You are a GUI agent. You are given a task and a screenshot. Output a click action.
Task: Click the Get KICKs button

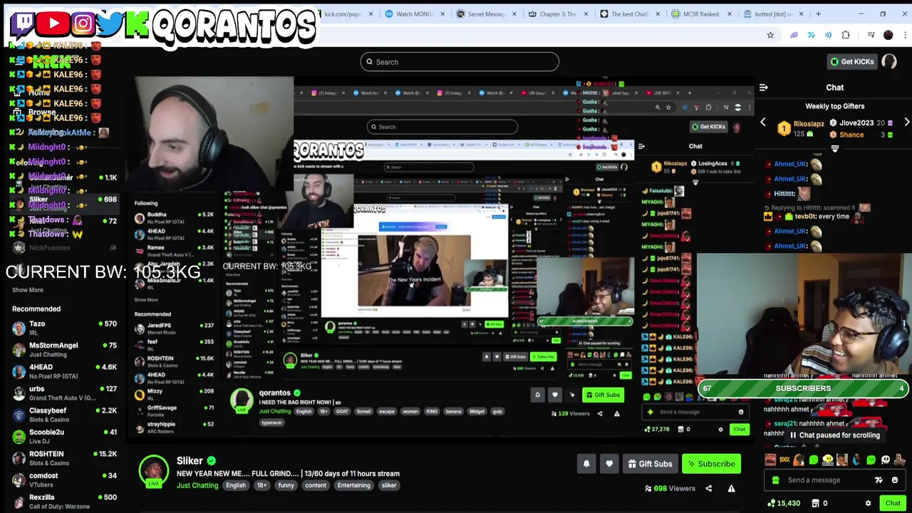tap(852, 62)
